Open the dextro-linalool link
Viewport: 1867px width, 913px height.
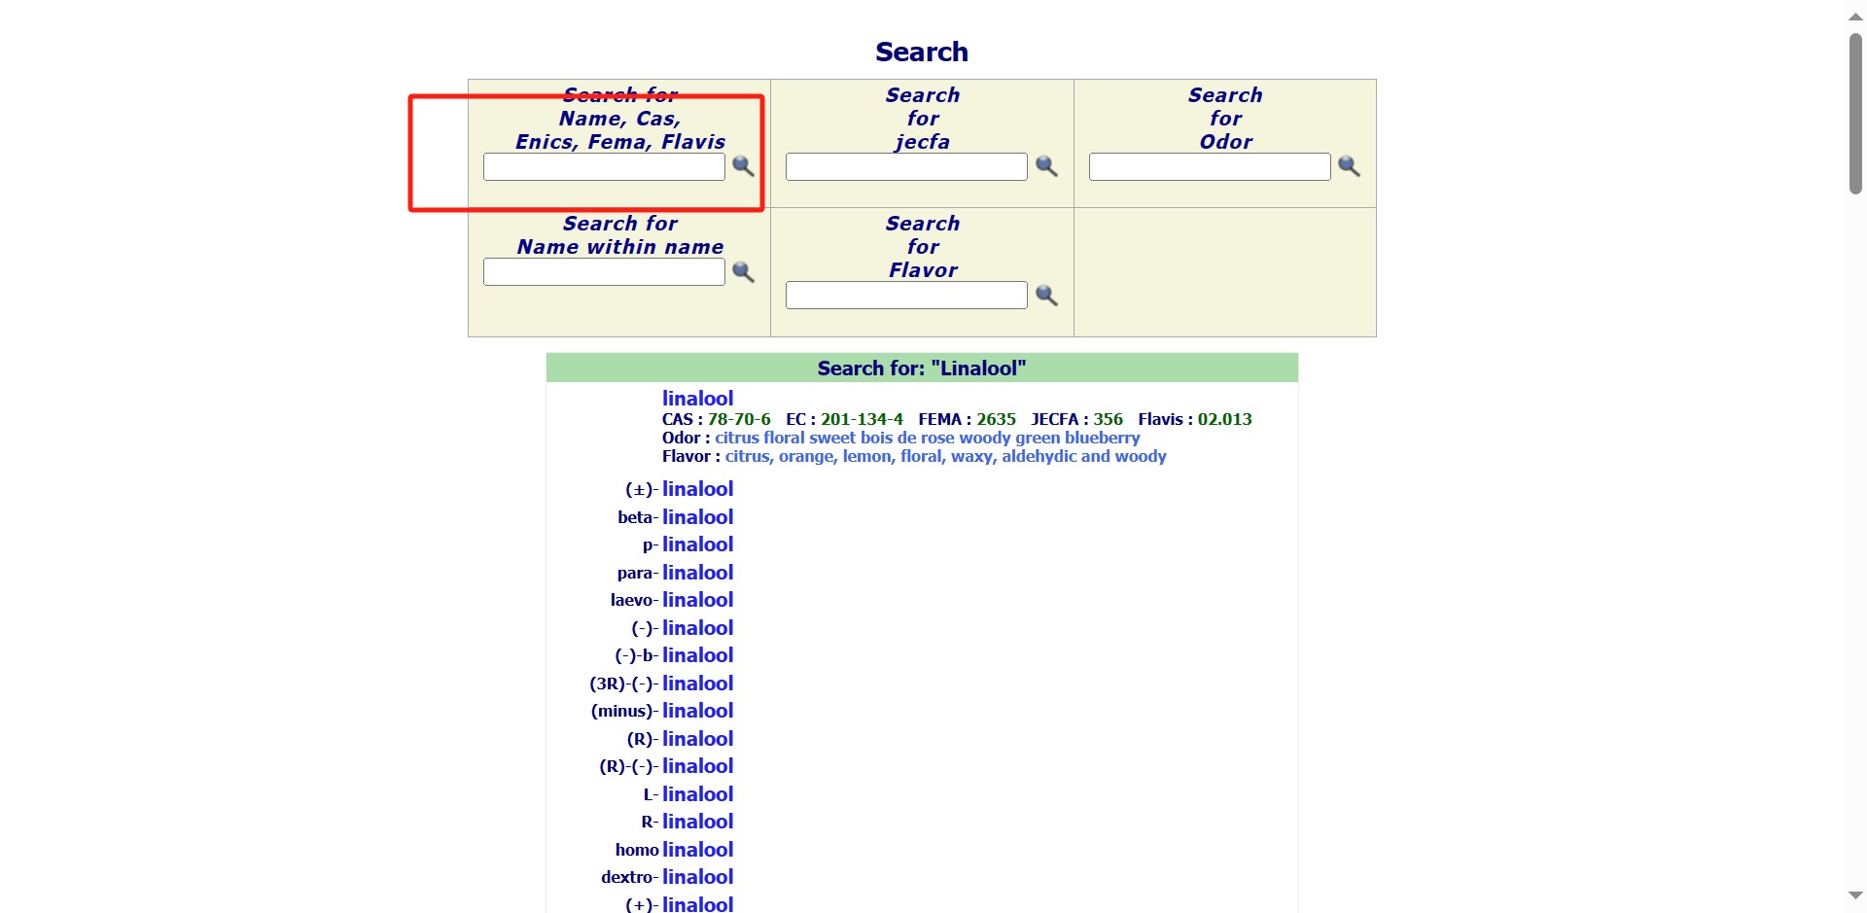(x=697, y=877)
